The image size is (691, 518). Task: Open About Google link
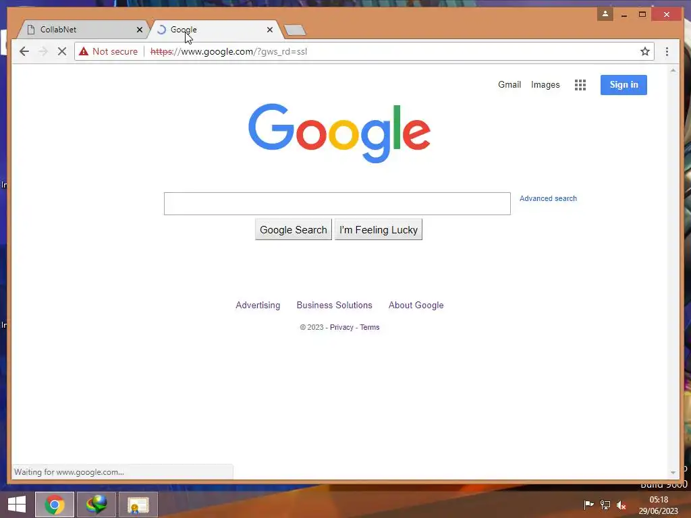coord(416,306)
